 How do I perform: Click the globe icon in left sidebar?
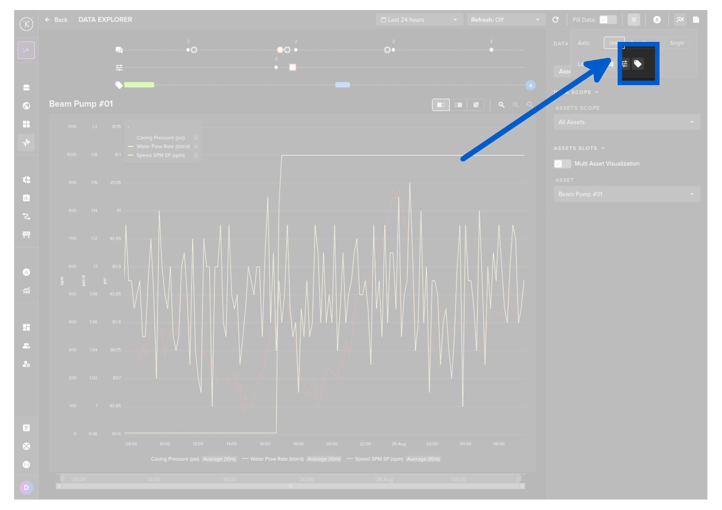click(x=26, y=106)
